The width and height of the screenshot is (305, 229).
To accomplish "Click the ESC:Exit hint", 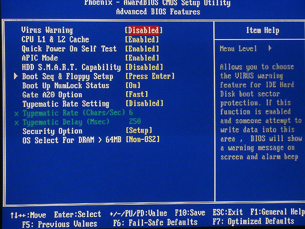I will pyautogui.click(x=228, y=212).
